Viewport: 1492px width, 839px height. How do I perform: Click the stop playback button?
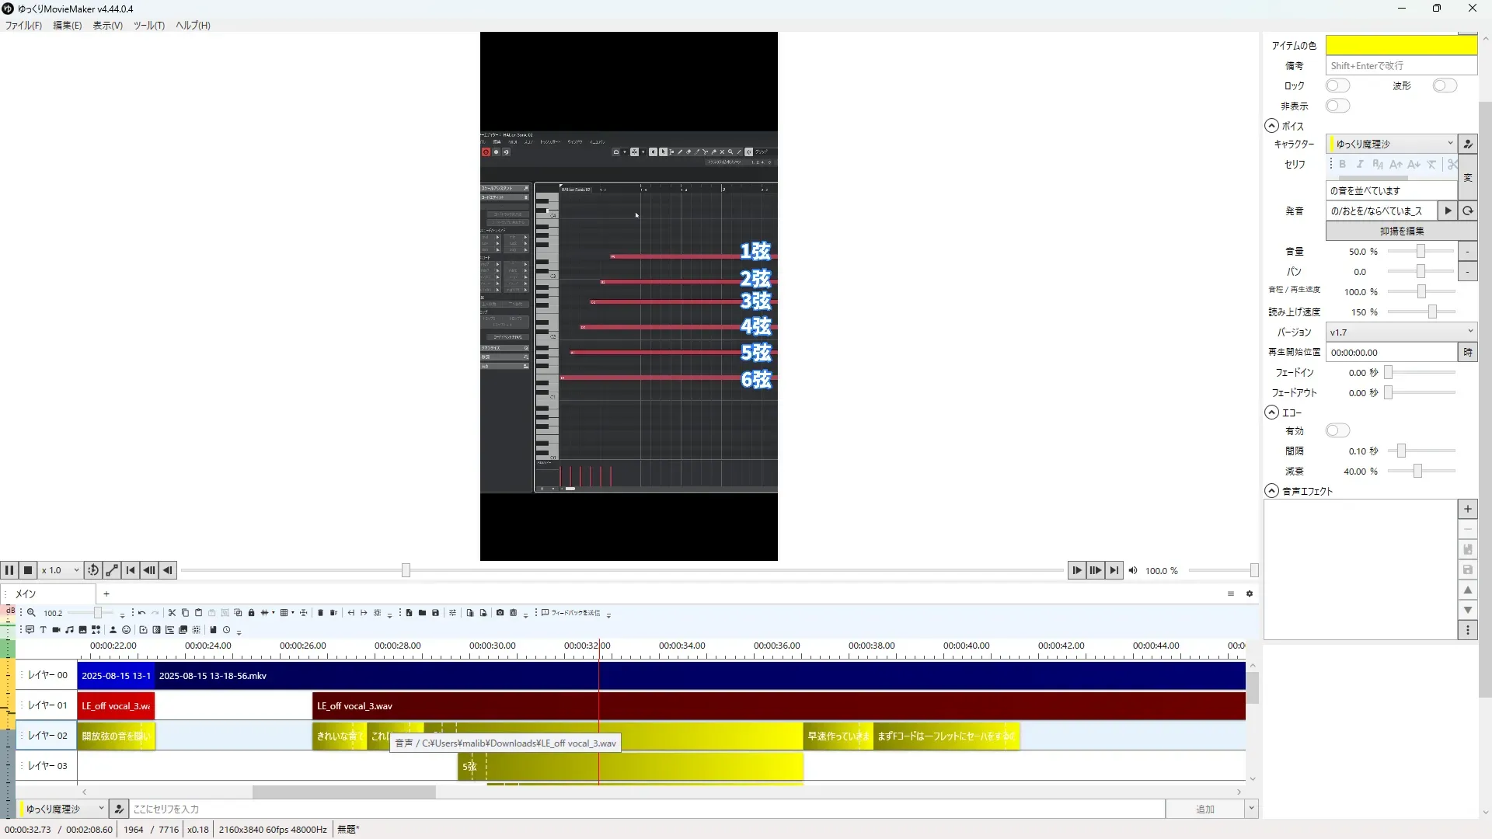tap(28, 570)
